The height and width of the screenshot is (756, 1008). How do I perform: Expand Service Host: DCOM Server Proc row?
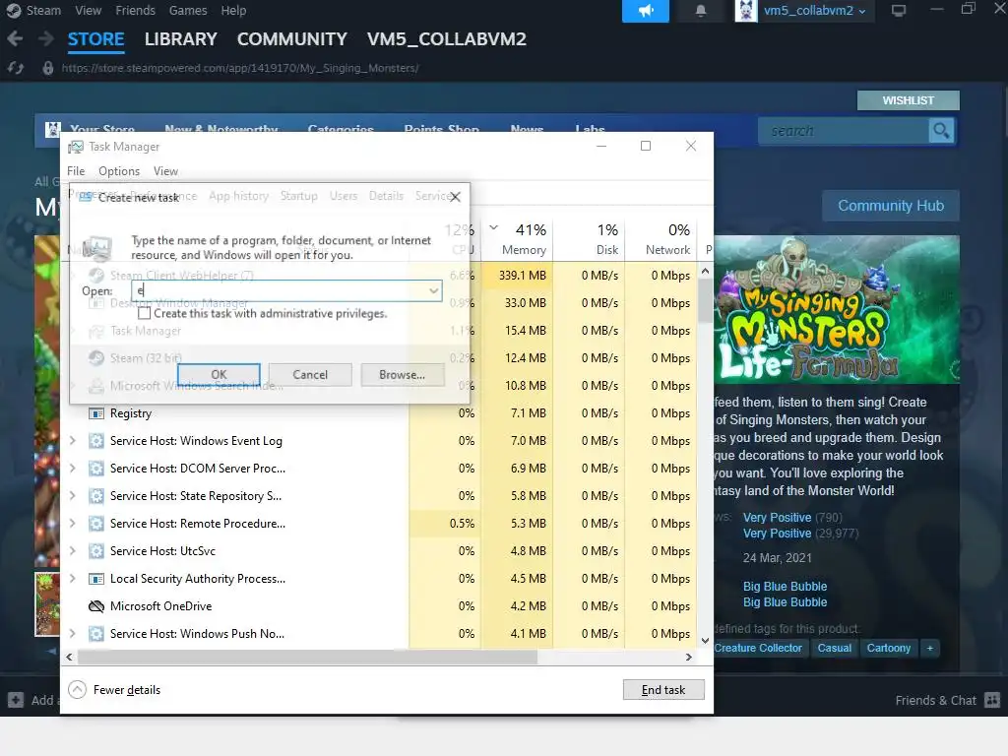[x=73, y=469]
